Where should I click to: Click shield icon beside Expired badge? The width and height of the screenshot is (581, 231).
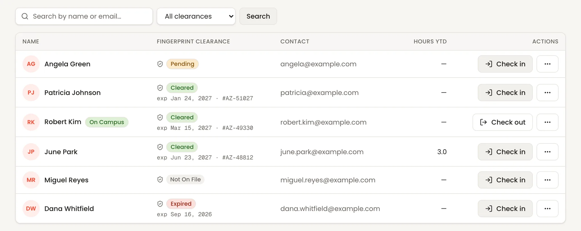pyautogui.click(x=160, y=204)
